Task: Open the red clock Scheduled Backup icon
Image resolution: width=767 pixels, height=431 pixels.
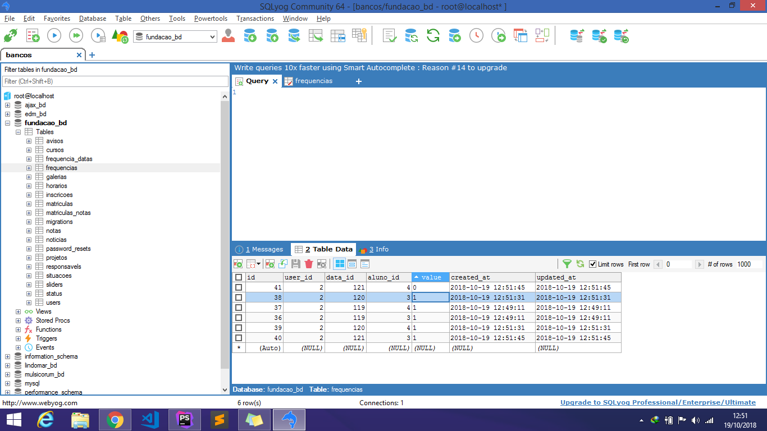Action: click(x=476, y=36)
